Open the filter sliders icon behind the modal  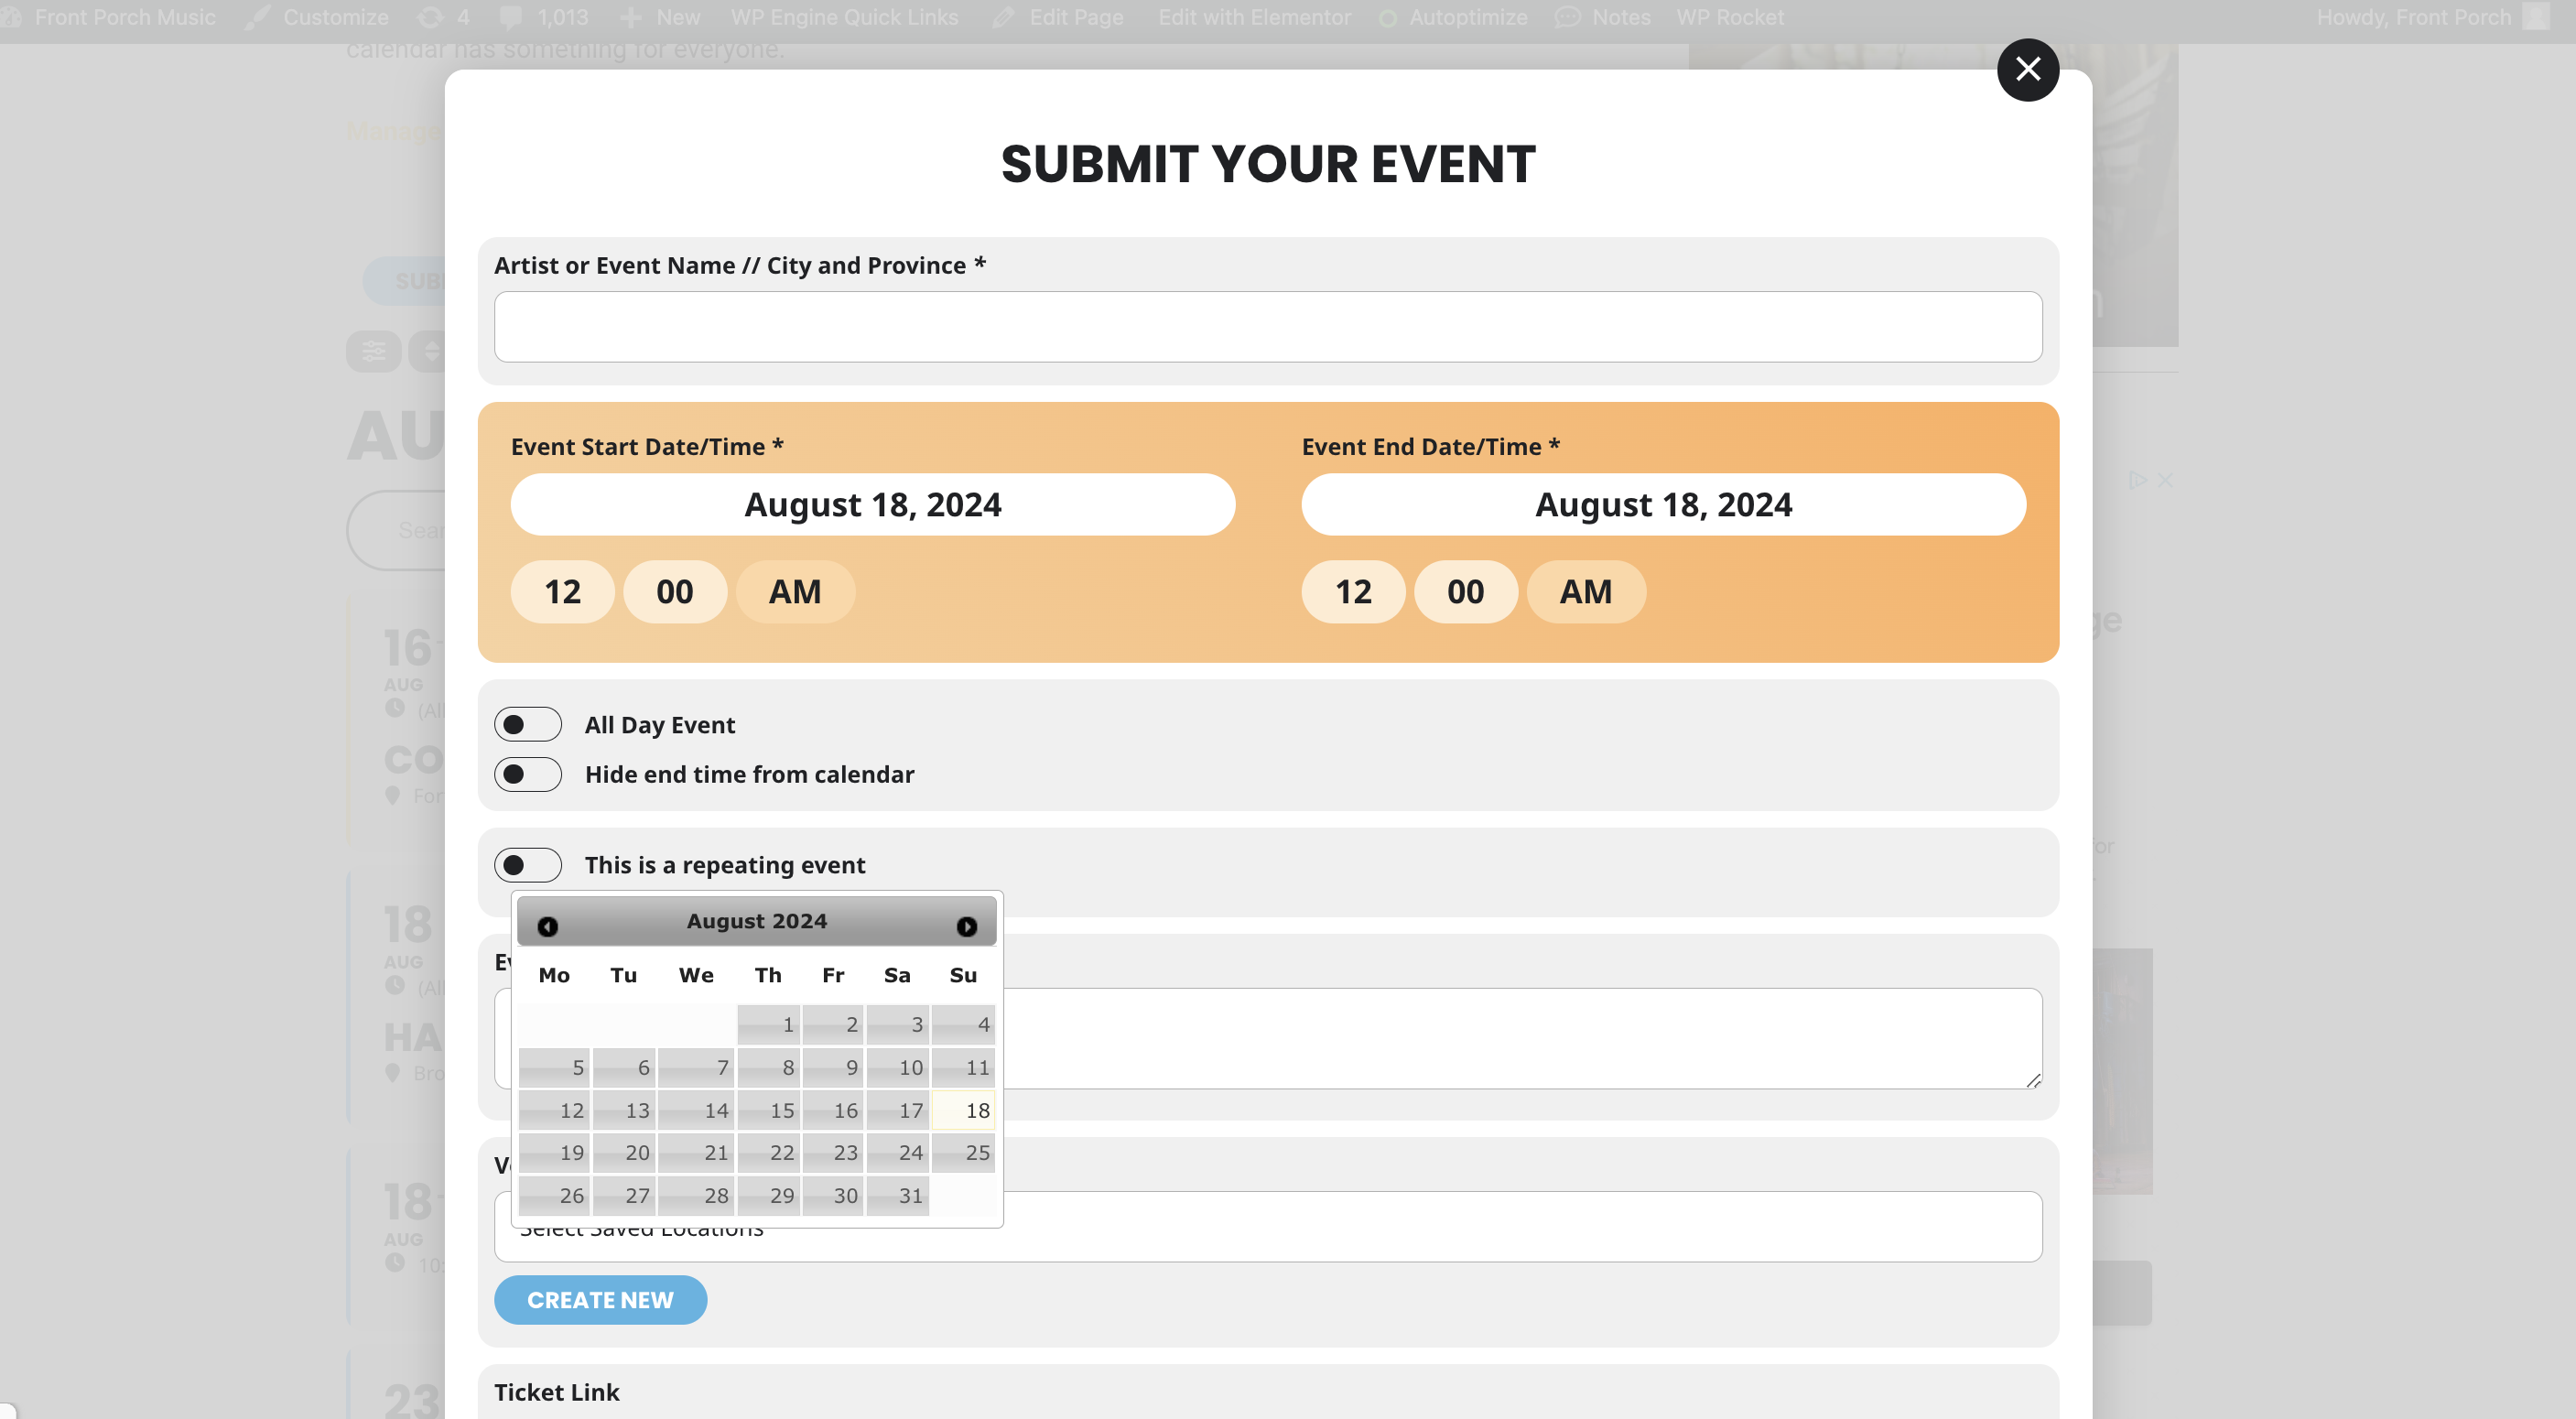coord(374,351)
